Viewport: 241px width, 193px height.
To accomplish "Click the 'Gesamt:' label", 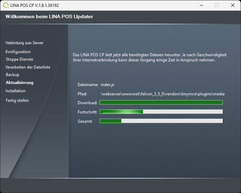I will click(x=85, y=121).
